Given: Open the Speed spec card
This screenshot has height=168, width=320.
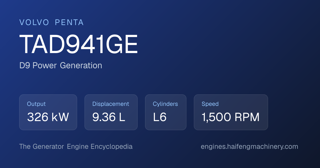Looking at the screenshot, I should click(x=231, y=112).
